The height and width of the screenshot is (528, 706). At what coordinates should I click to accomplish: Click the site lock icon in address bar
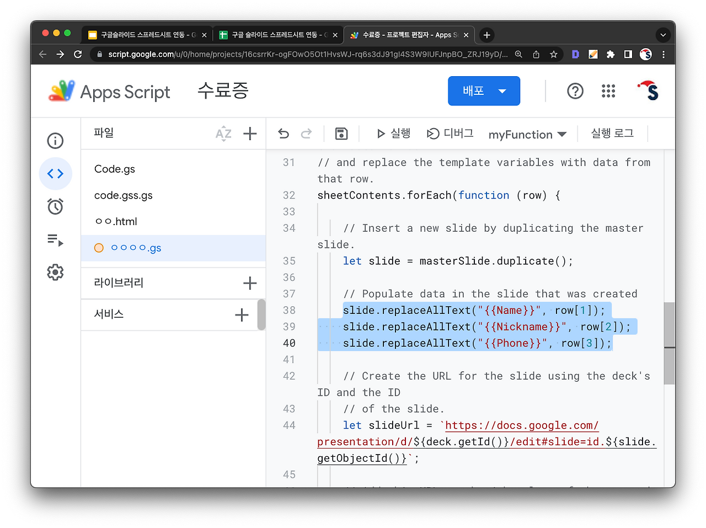99,54
